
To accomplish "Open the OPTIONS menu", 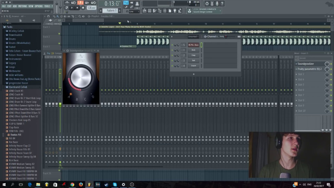I will point(39,6).
